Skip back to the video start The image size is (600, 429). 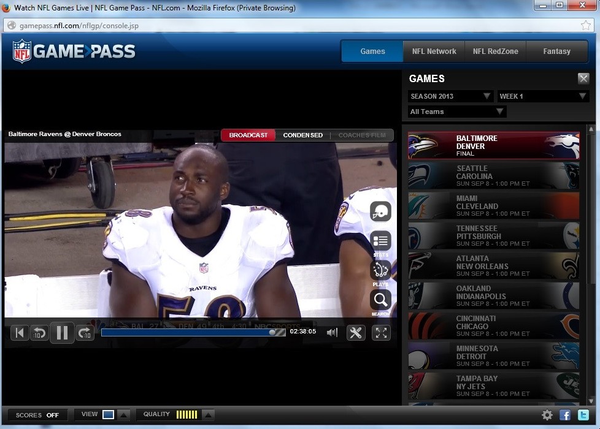[x=20, y=333]
